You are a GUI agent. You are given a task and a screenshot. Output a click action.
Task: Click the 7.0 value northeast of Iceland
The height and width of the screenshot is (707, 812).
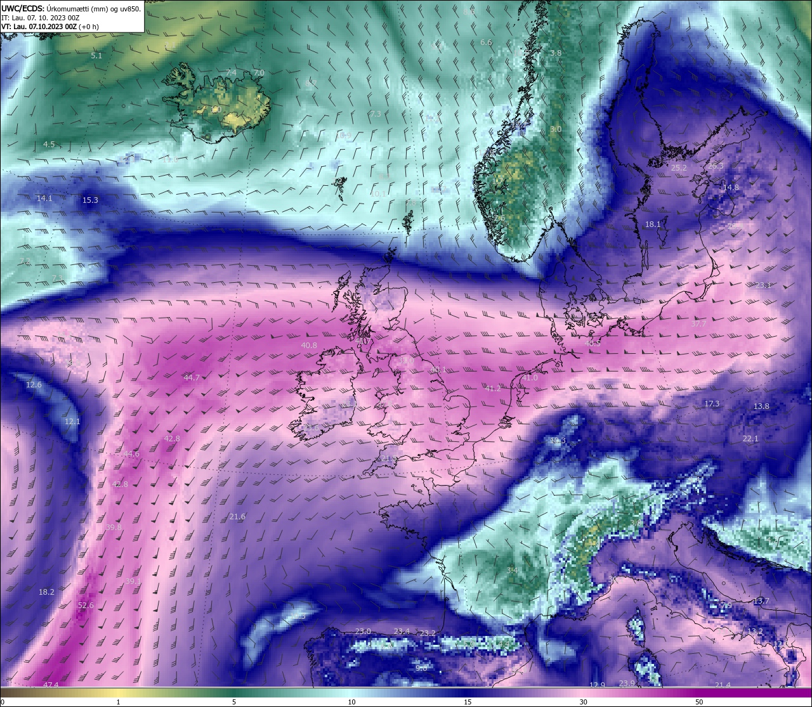(258, 73)
